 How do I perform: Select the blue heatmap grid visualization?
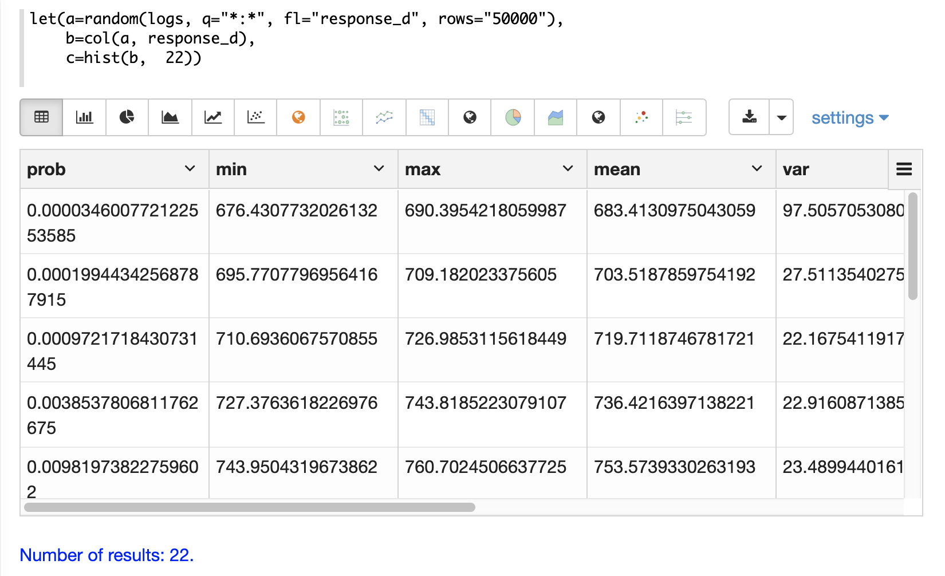coord(427,117)
